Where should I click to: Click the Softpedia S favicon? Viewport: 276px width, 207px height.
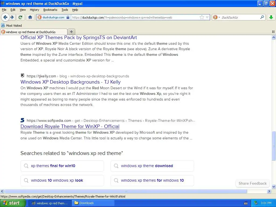click(22, 120)
